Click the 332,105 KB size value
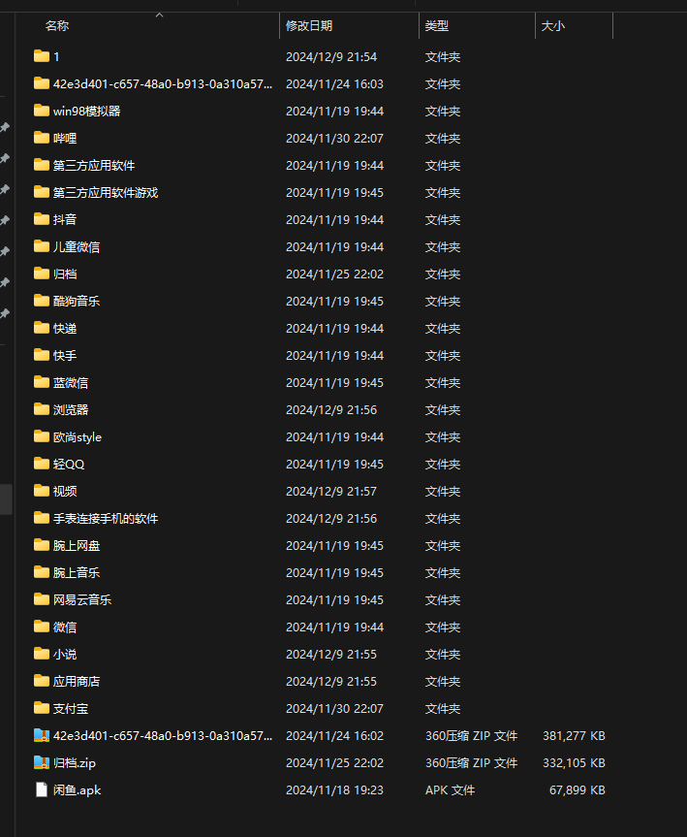The height and width of the screenshot is (837, 687). click(574, 762)
